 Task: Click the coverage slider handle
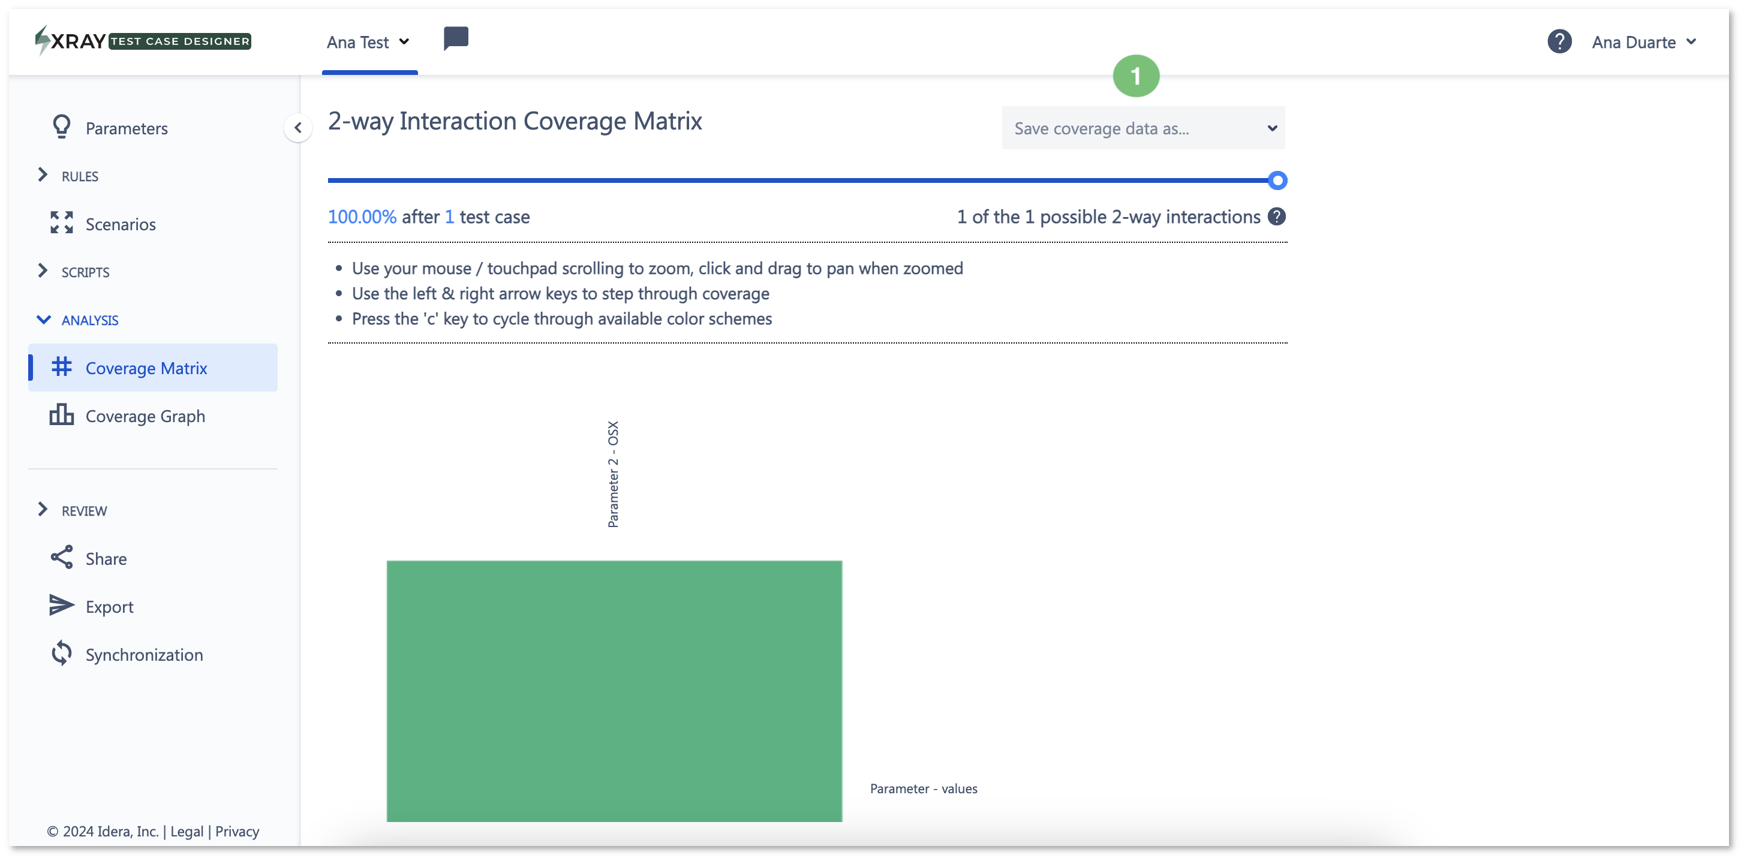[1277, 180]
